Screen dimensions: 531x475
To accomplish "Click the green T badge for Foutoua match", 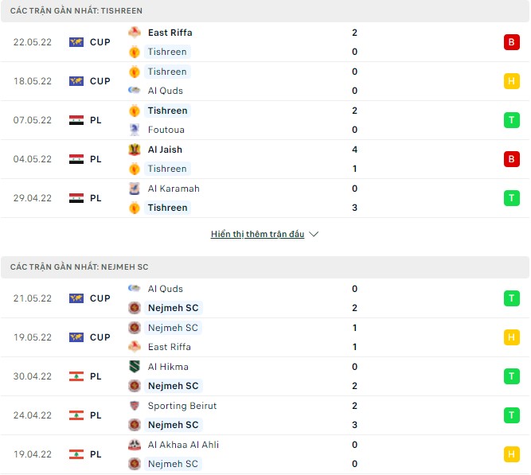I will (x=511, y=120).
